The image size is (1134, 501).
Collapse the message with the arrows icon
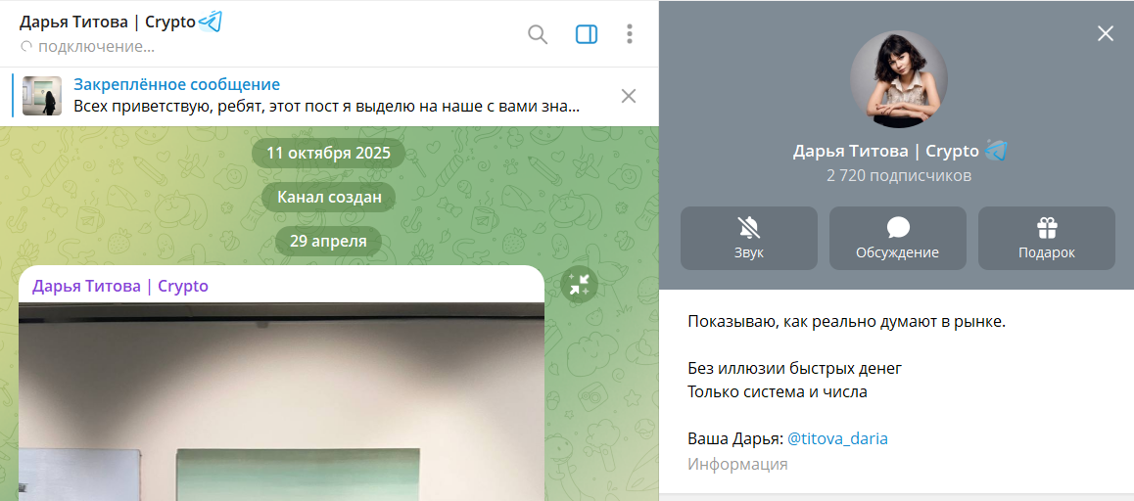[x=579, y=284]
